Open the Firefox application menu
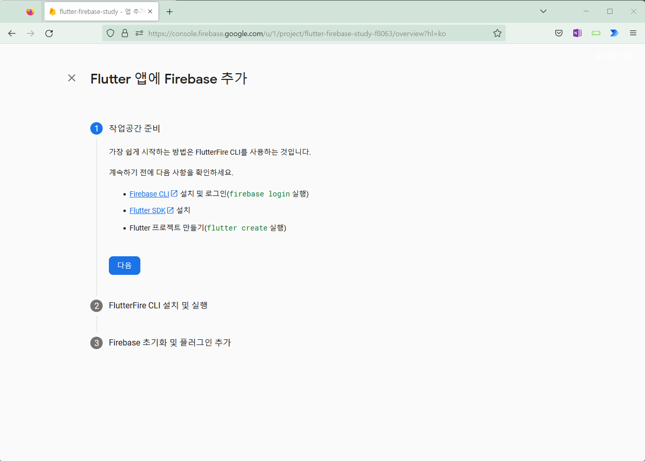This screenshot has height=461, width=645. (633, 33)
